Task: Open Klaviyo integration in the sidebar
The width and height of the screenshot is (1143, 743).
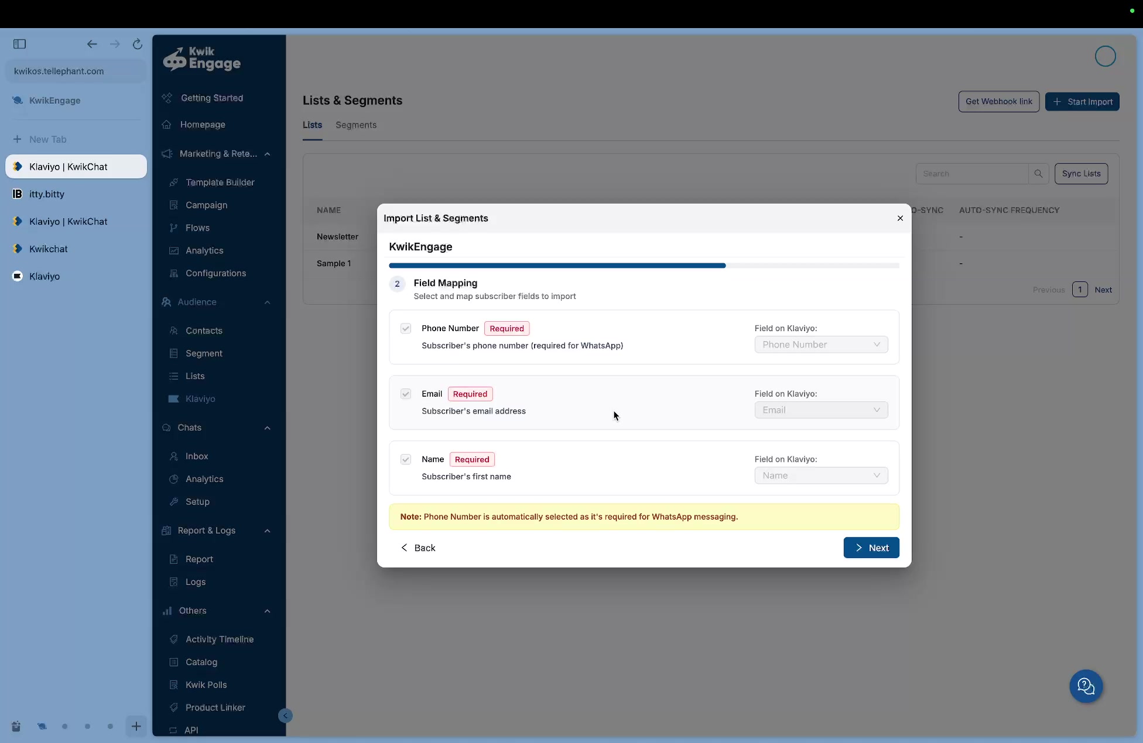Action: 200,399
